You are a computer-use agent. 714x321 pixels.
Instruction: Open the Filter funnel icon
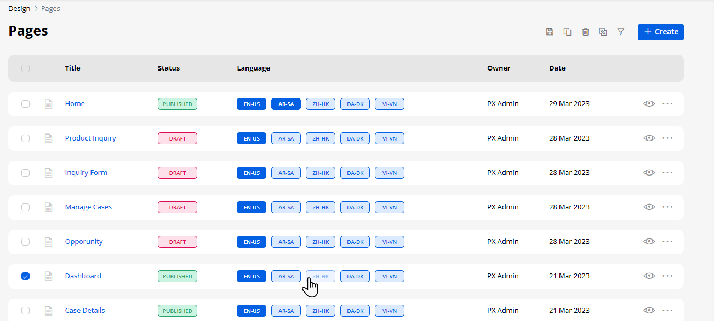point(621,32)
